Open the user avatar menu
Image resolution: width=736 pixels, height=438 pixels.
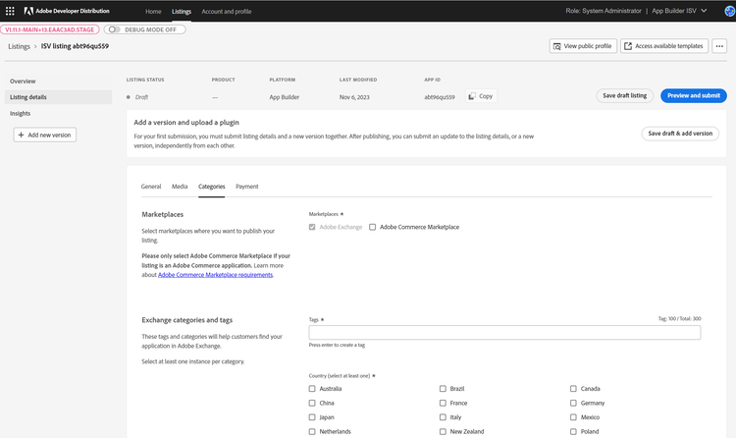click(730, 11)
